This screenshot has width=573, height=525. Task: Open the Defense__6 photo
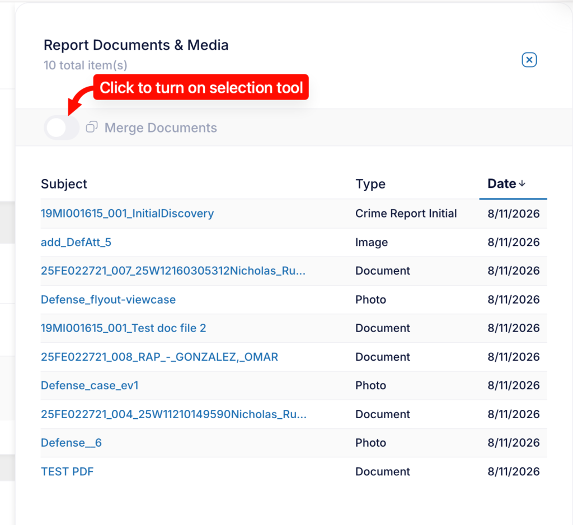click(x=71, y=443)
